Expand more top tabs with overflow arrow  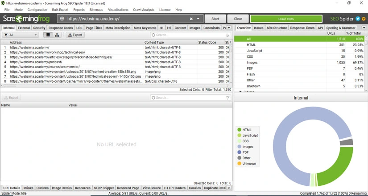point(229,28)
